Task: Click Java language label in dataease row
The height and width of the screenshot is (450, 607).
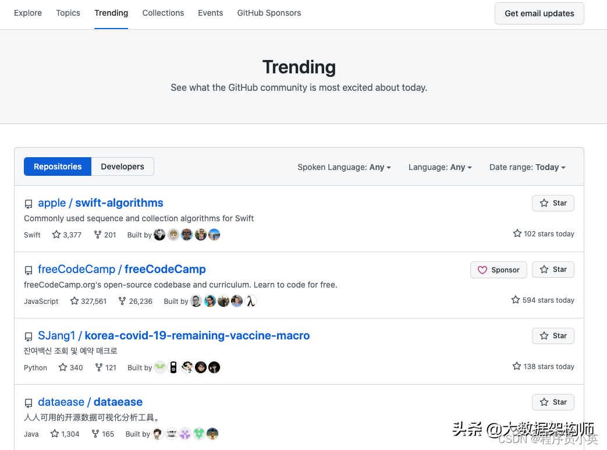Action: tap(31, 434)
